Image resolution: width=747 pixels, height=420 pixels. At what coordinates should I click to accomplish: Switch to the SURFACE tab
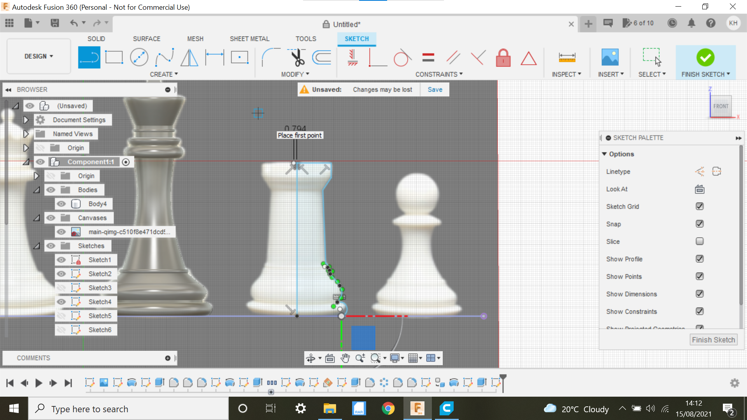(147, 38)
